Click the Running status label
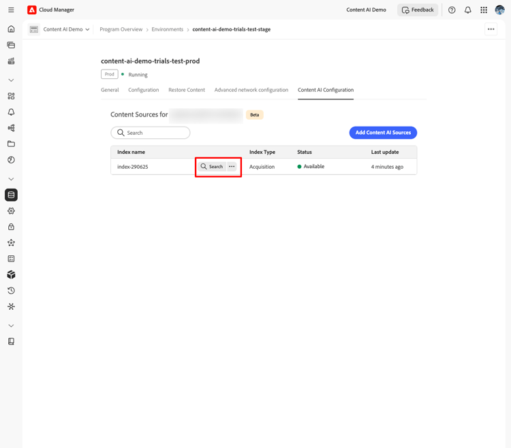Viewport: 511px width, 448px height. click(138, 75)
